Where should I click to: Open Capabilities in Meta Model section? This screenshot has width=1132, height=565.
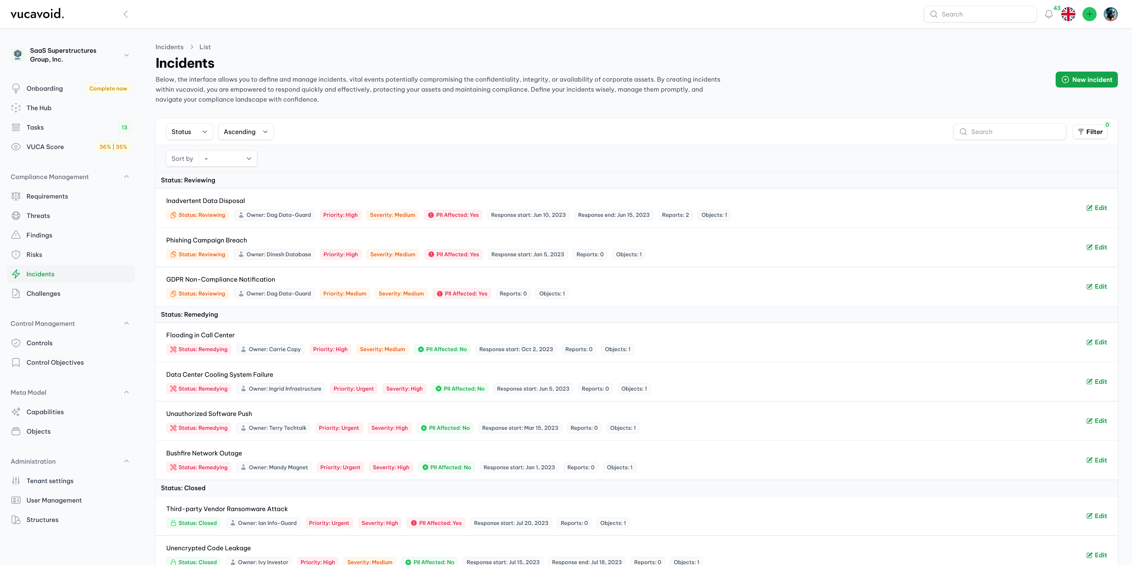point(45,412)
